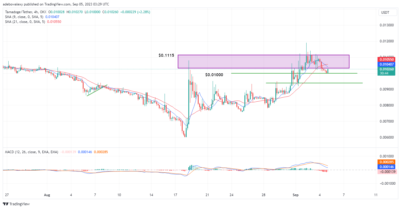Click the 0.013000 price axis label

pos(387,25)
